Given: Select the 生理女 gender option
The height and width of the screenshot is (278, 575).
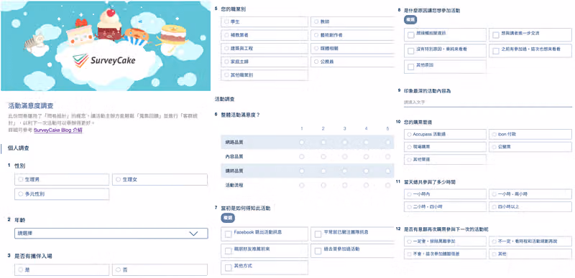Looking at the screenshot, I should click(160, 180).
